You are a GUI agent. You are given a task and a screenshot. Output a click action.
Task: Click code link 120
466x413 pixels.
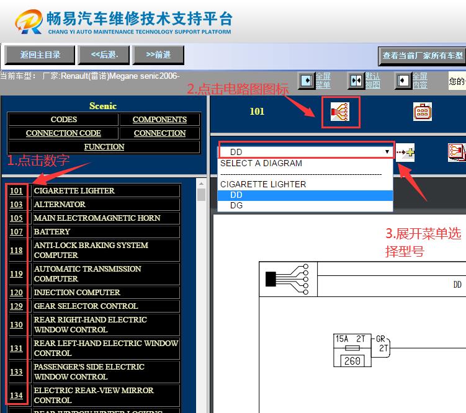click(16, 293)
